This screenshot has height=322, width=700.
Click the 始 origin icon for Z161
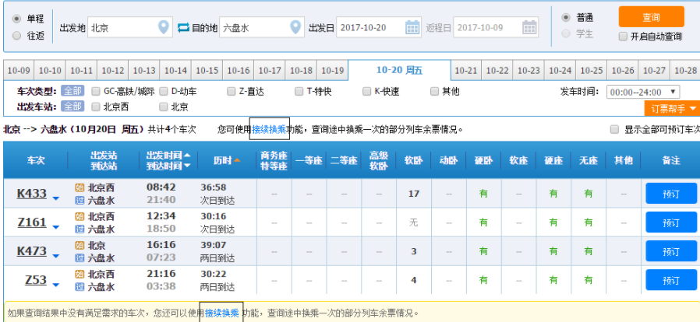pos(80,217)
